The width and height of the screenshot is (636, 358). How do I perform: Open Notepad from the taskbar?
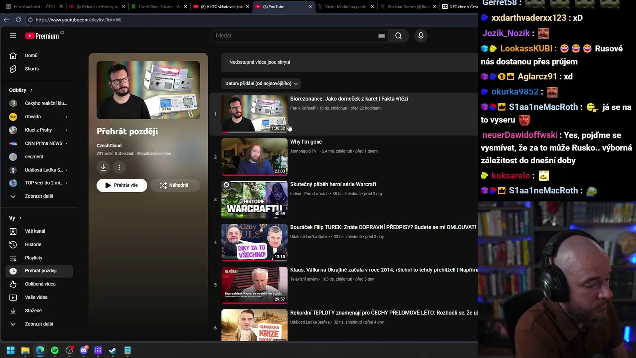tap(128, 350)
